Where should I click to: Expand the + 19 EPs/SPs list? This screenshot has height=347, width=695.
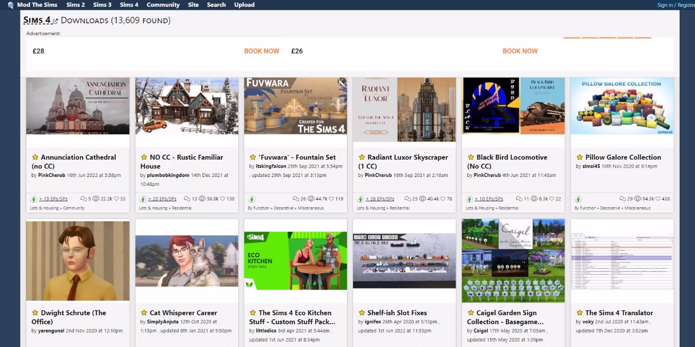coord(53,199)
